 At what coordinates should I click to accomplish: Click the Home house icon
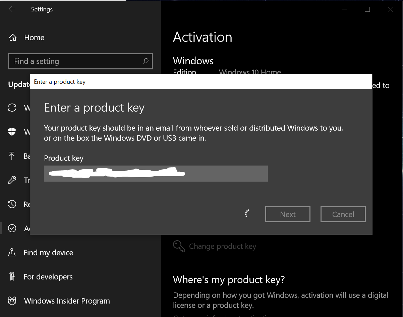pos(13,38)
